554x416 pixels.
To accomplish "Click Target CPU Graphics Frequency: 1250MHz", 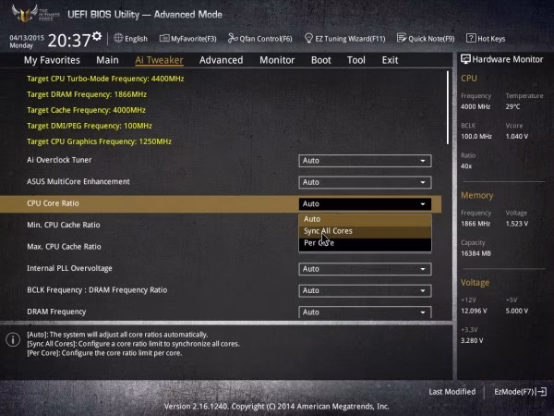I will [100, 141].
